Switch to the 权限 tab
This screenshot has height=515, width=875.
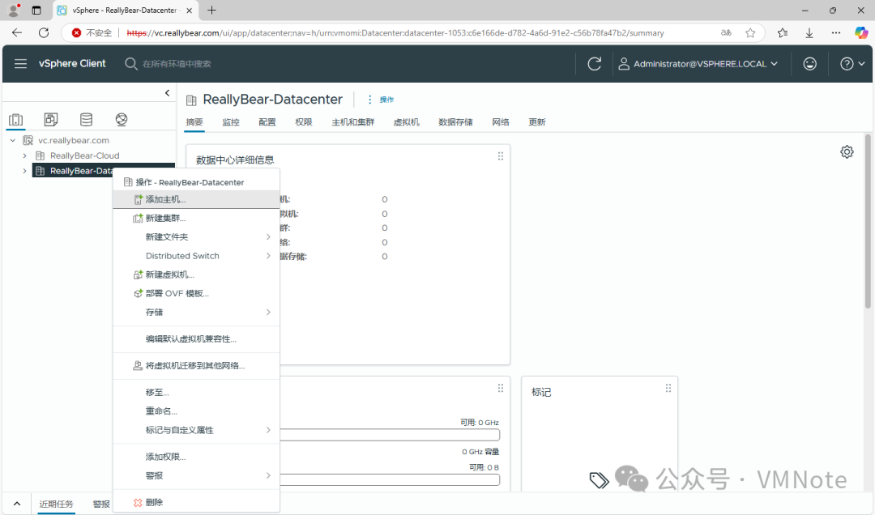[x=304, y=122]
